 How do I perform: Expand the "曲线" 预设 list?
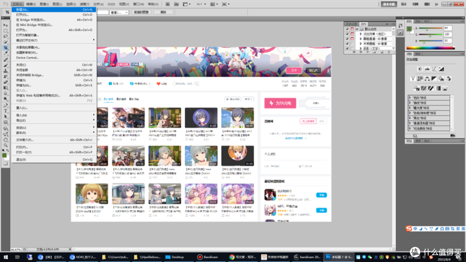click(410, 103)
